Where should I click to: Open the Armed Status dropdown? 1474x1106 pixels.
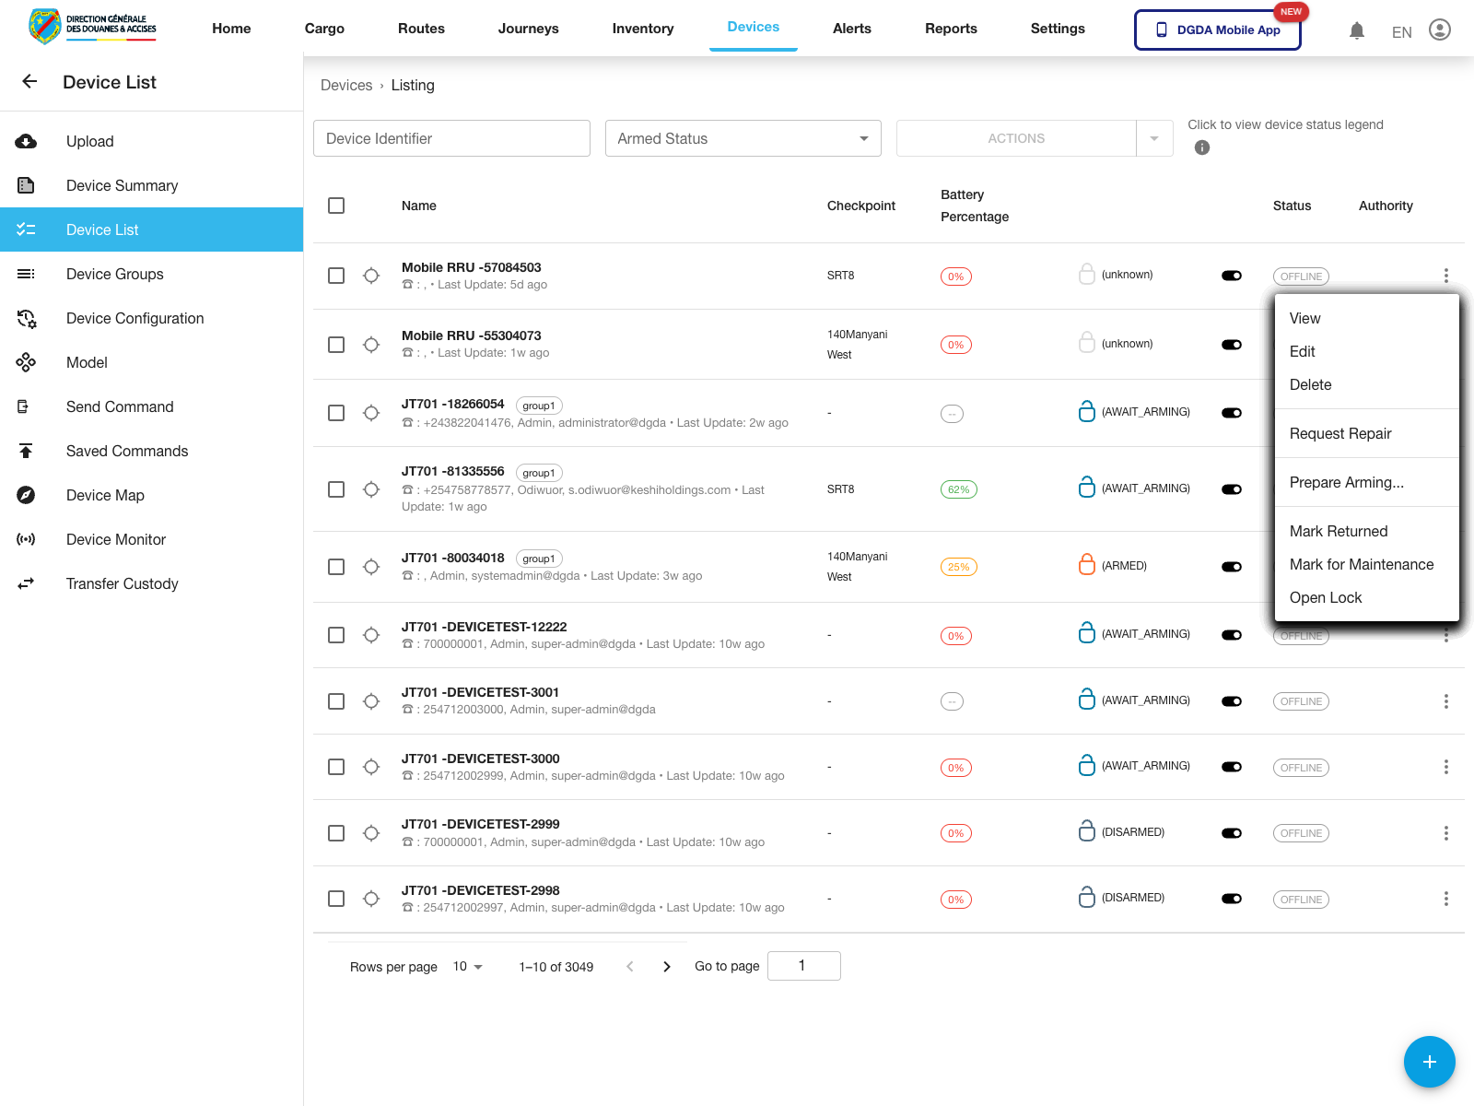tap(743, 138)
